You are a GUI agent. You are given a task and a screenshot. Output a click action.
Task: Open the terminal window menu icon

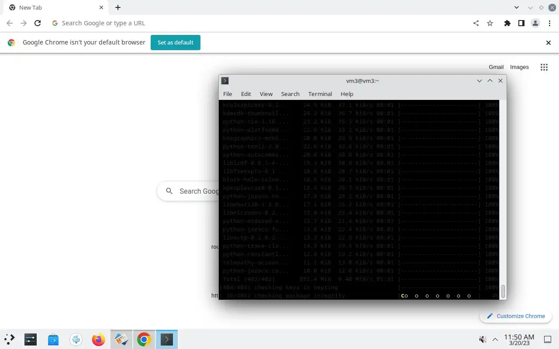pyautogui.click(x=225, y=81)
